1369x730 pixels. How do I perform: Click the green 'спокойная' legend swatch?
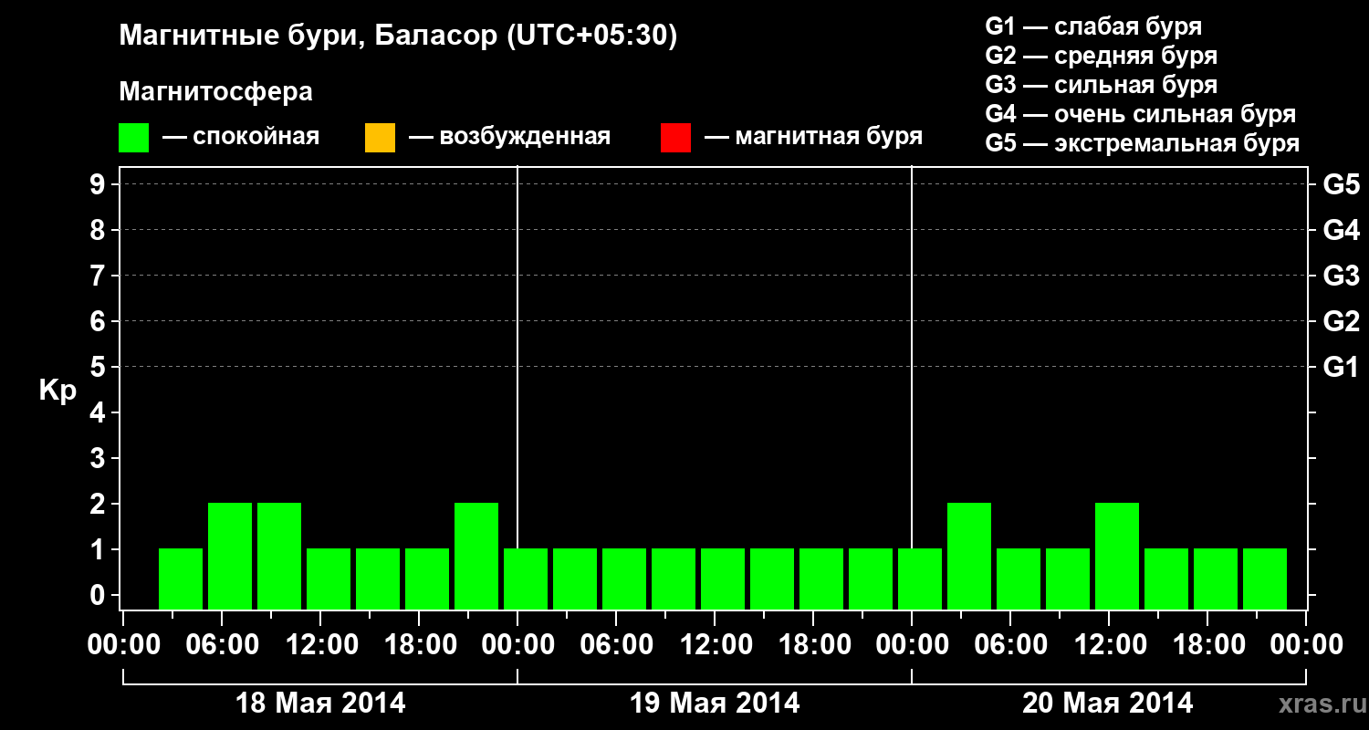pyautogui.click(x=133, y=138)
